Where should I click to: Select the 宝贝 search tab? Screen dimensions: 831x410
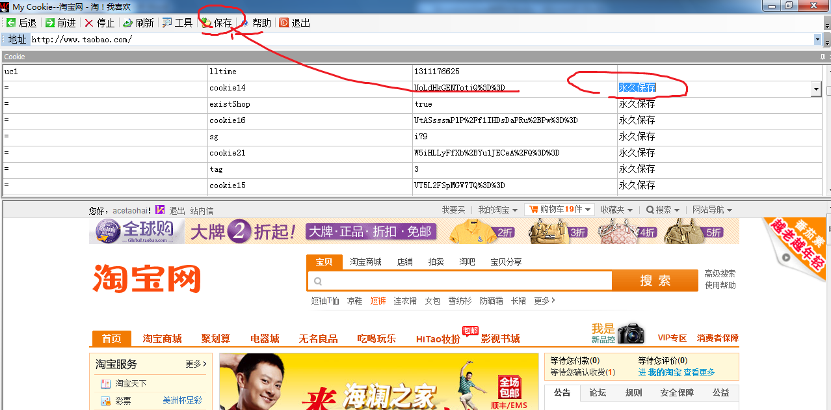324,262
